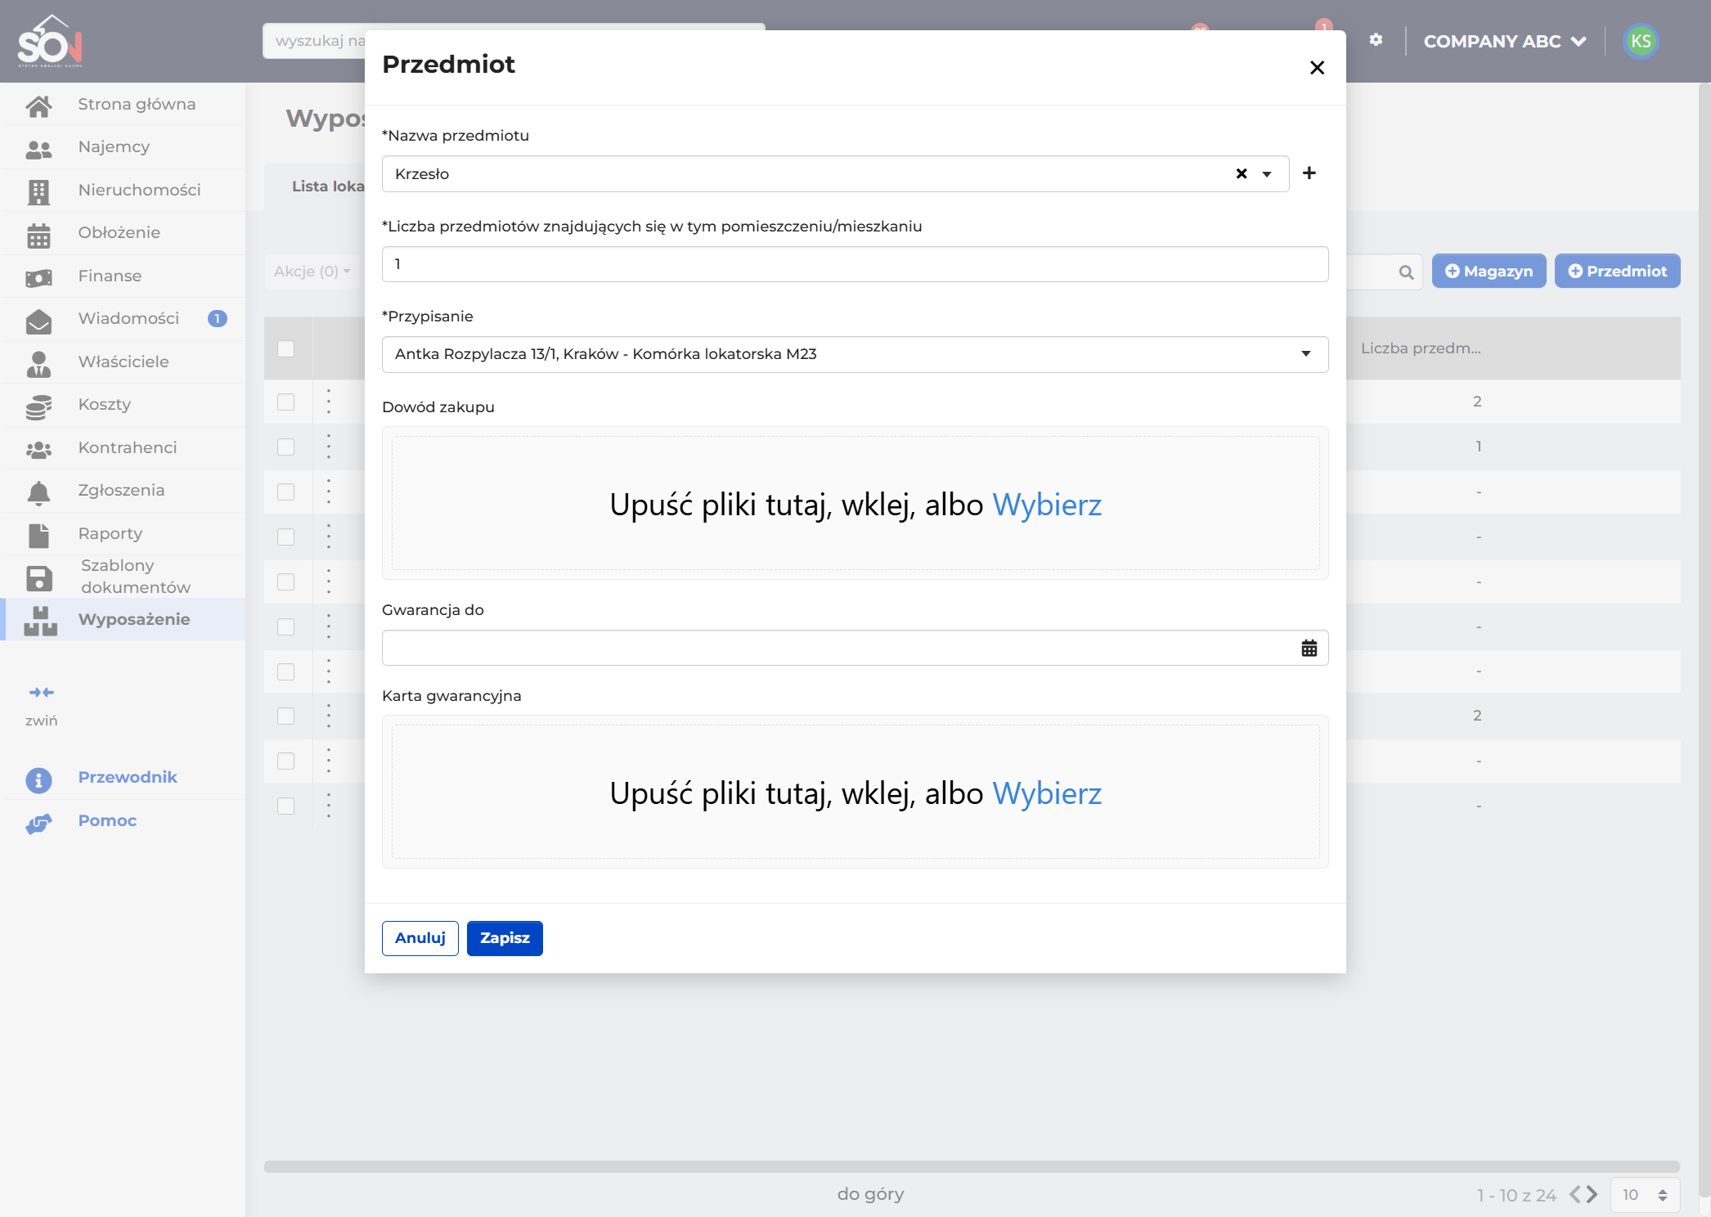Change the rows-per-page selector showing 10
The width and height of the screenshot is (1711, 1217).
pos(1645,1195)
